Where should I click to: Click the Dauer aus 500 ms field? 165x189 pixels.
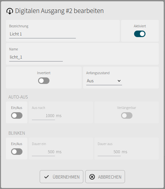(x=109, y=152)
